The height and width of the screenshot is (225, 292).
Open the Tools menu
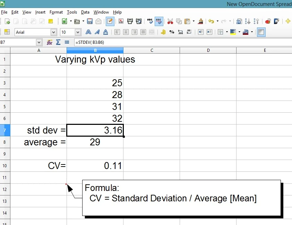(72, 12)
